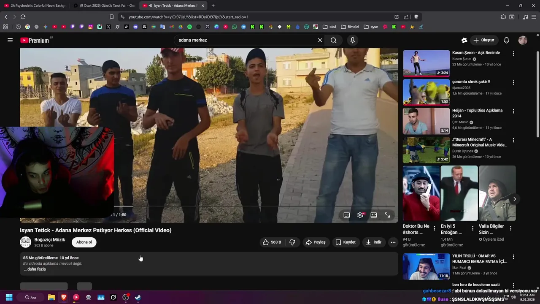Open the X (Twitter) bookmark
The width and height of the screenshot is (540, 304).
pyautogui.click(x=108, y=27)
